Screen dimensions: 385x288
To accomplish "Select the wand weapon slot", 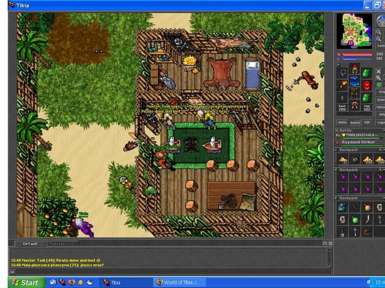I will [x=343, y=85].
